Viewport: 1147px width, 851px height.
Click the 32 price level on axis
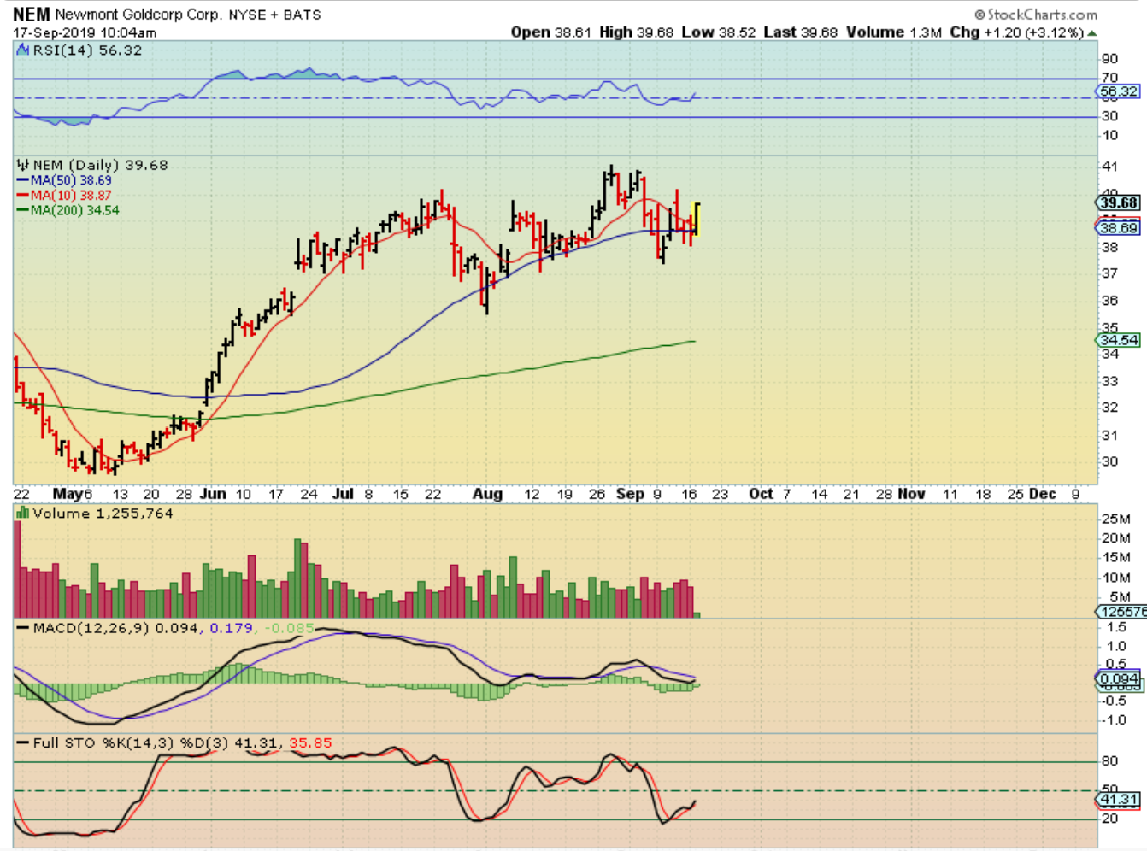coord(1109,408)
